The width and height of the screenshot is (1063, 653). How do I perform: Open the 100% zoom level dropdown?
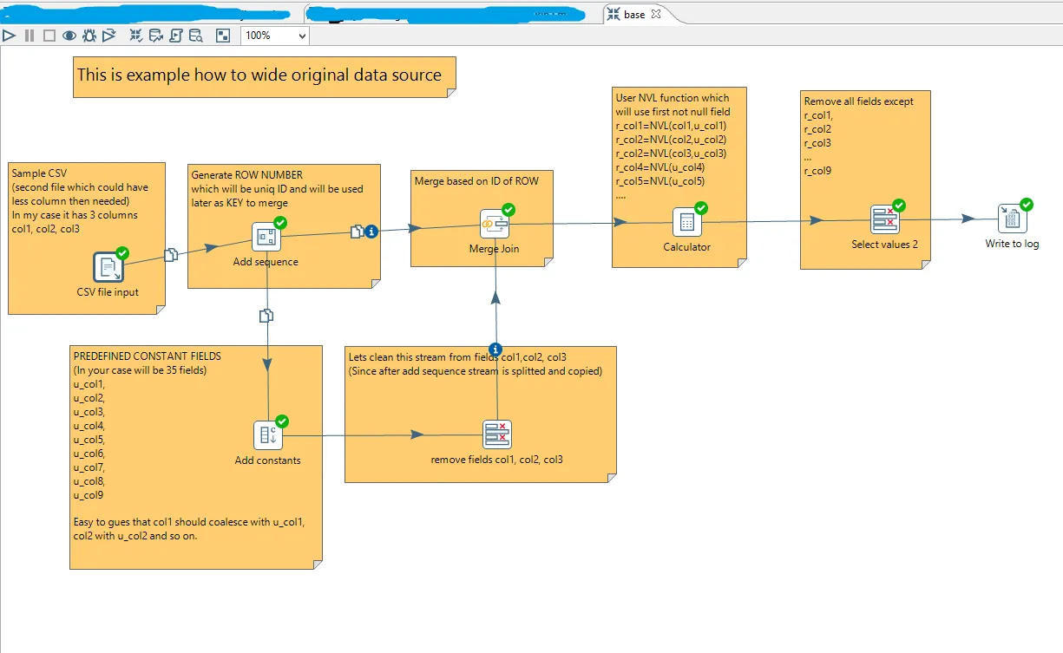(275, 36)
